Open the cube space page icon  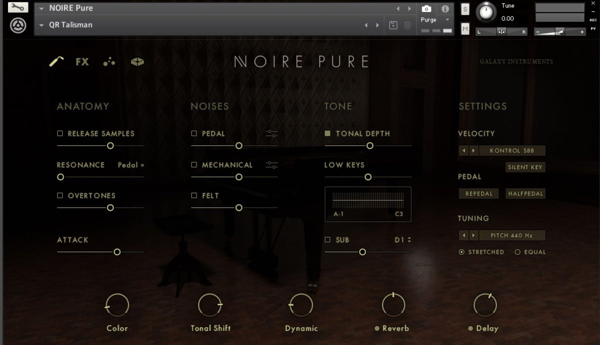click(x=137, y=61)
